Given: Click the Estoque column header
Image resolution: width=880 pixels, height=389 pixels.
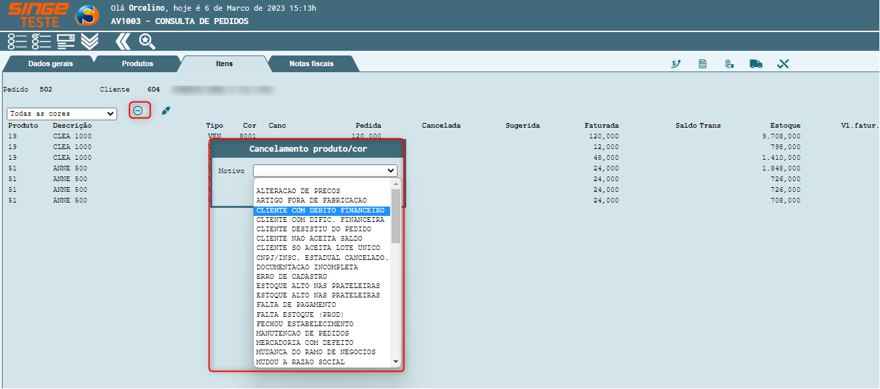Looking at the screenshot, I should point(785,126).
